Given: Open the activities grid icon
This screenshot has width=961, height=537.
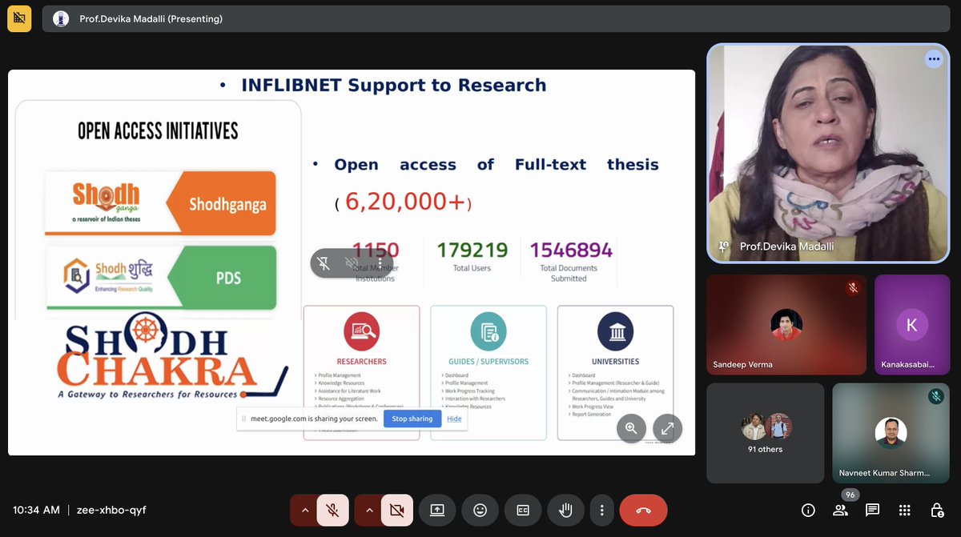Looking at the screenshot, I should click(x=904, y=510).
